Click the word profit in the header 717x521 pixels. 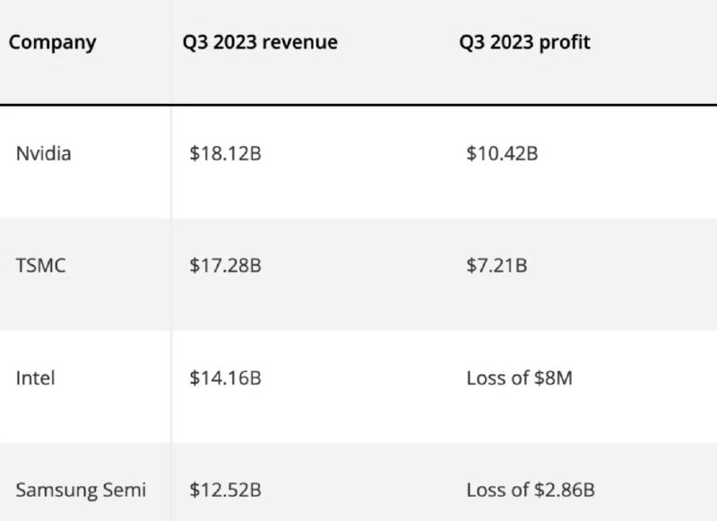[566, 42]
